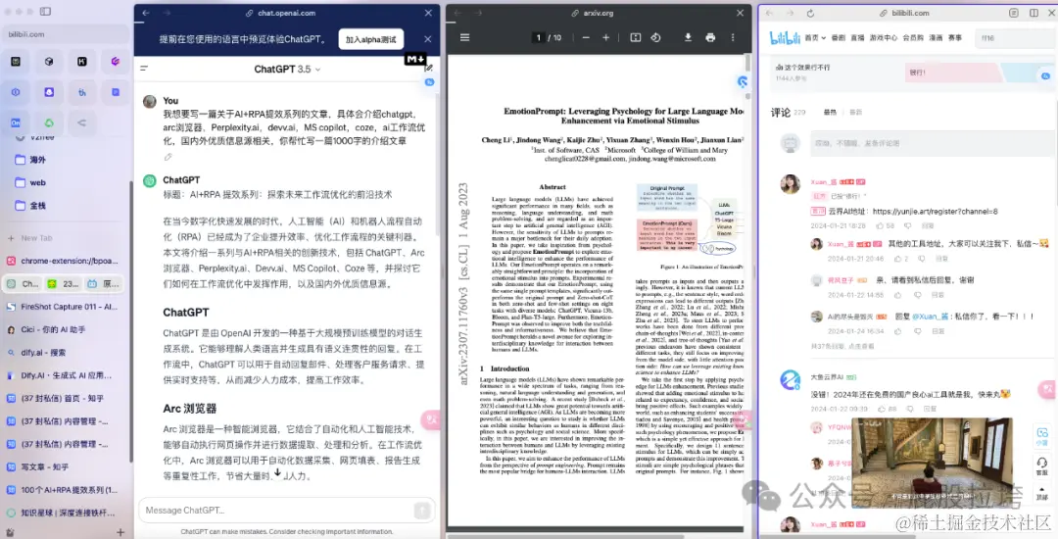Sort comments by 最热
Screen dimensions: 1058x539
point(830,113)
